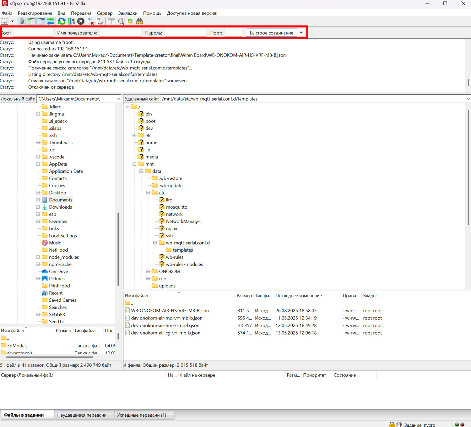Toggle message log display icon

pos(22,21)
